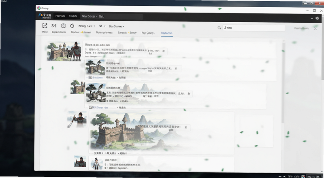Switch to the second tab under the toolbar
324x178 pixels.
click(59, 32)
